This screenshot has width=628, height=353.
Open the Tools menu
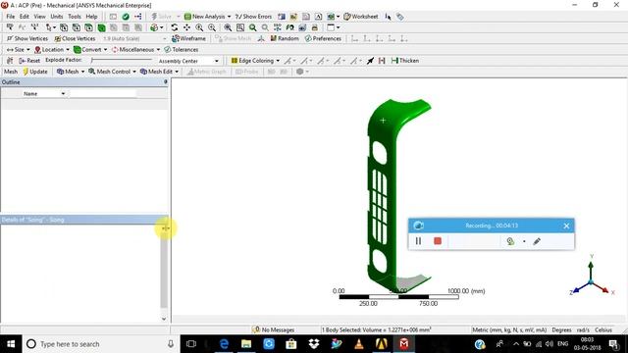75,17
